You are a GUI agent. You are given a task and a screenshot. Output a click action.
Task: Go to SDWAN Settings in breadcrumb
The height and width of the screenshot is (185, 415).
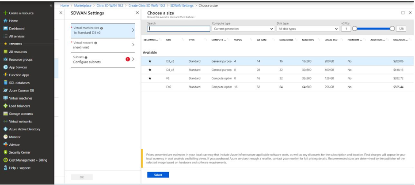pos(182,6)
